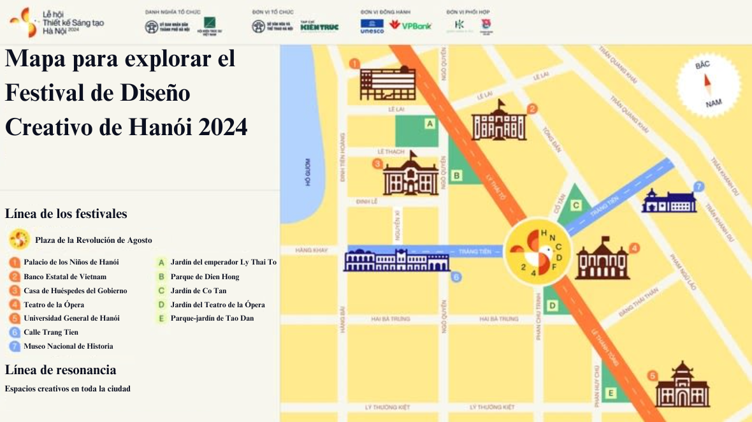The image size is (752, 422).
Task: Select the blue Trang Tien street building icon
Action: (x=396, y=260)
